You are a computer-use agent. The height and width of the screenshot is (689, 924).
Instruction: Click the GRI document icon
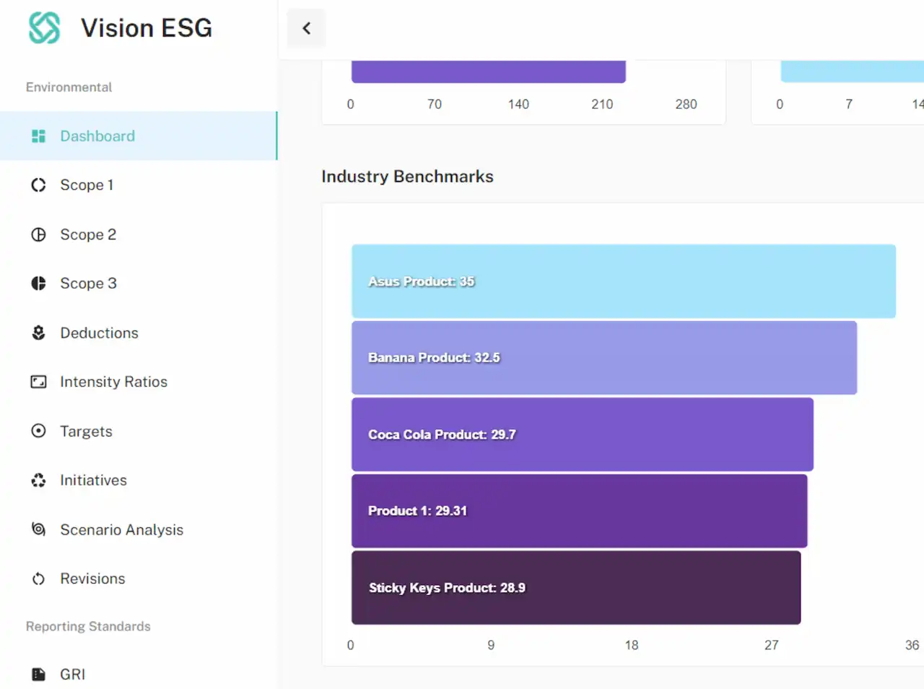tap(38, 675)
